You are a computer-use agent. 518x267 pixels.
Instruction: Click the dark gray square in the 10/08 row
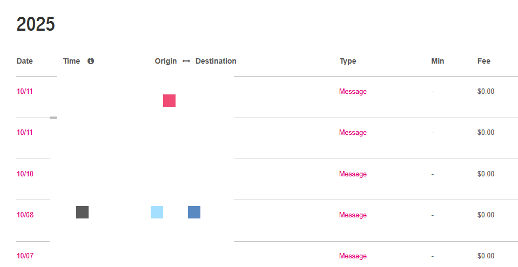click(x=82, y=212)
